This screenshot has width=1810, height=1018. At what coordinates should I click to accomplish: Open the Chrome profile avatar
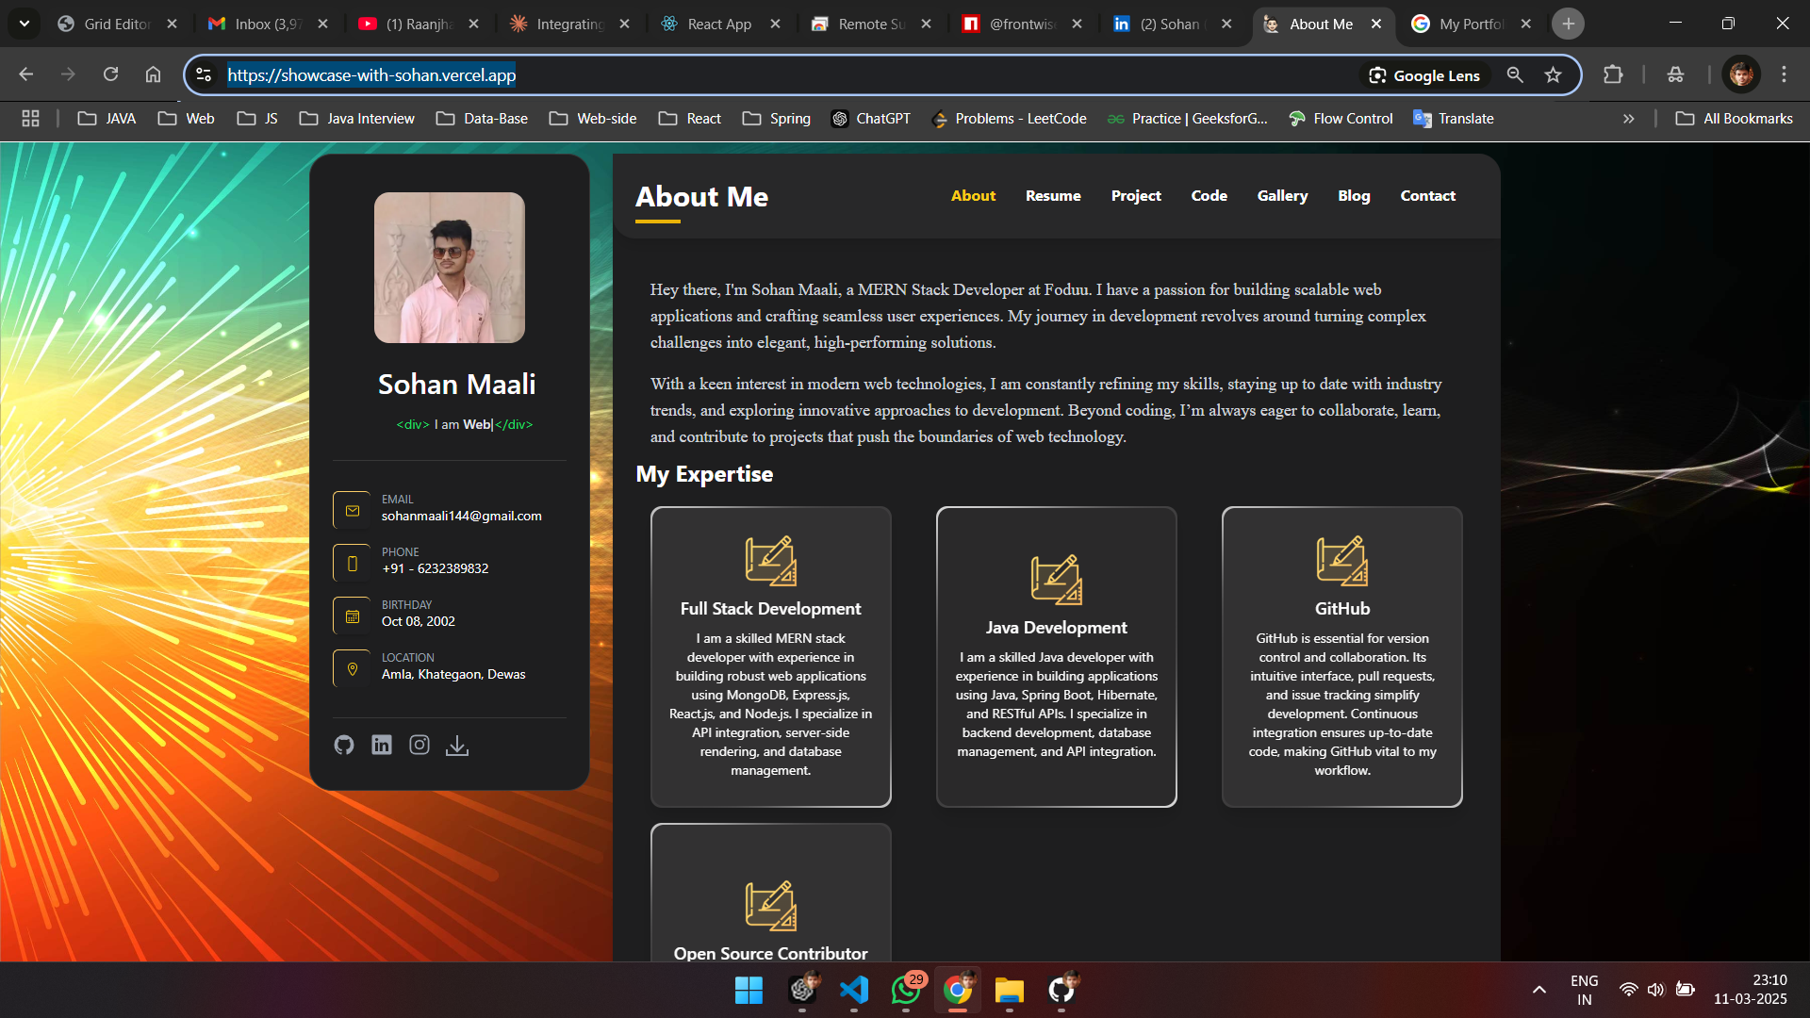[1741, 74]
